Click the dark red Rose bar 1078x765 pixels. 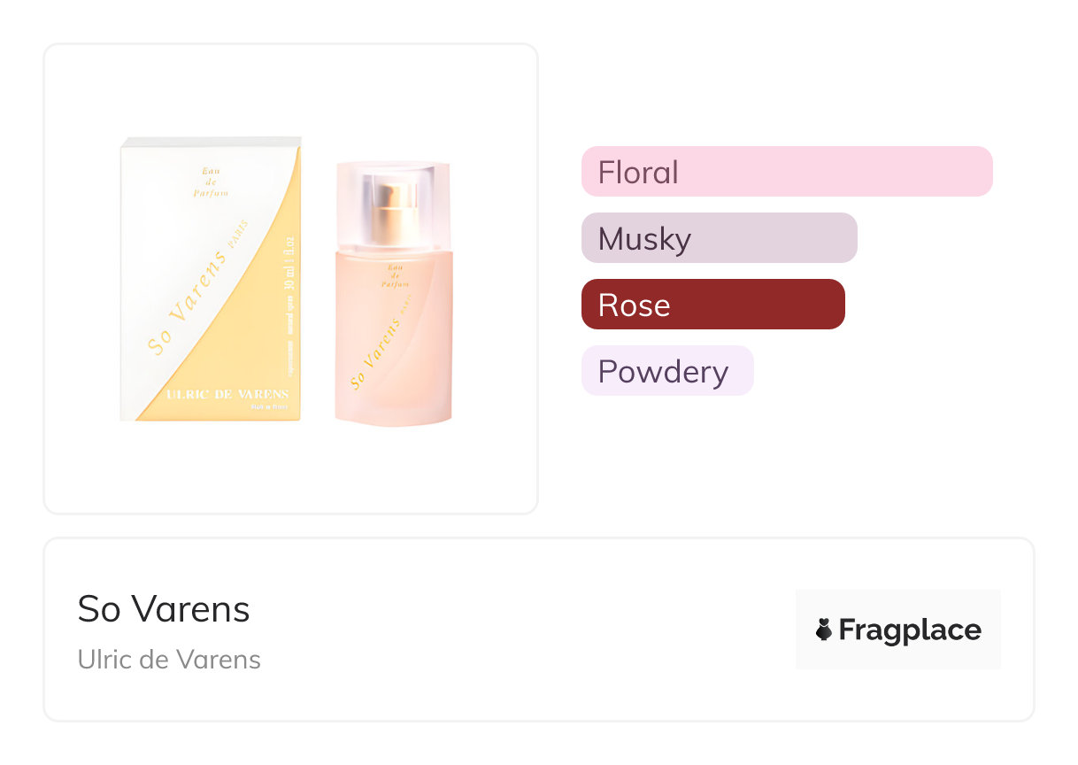(x=712, y=305)
